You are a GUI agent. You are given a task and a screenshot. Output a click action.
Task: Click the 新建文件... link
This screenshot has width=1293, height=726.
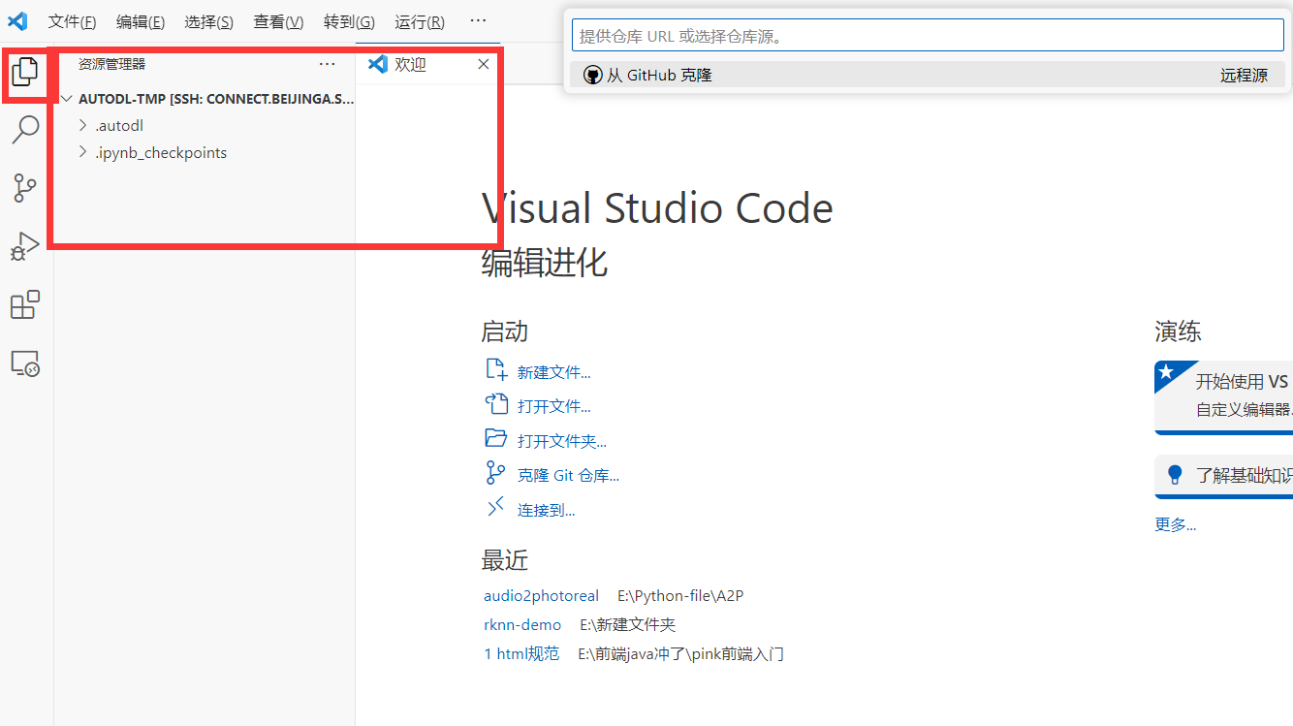point(553,372)
